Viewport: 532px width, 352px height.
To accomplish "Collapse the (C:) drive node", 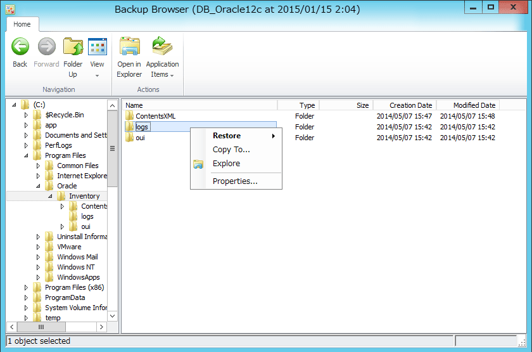I will 14,105.
